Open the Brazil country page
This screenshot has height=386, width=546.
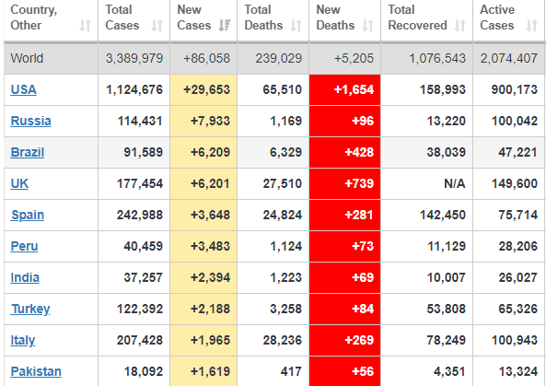27,152
